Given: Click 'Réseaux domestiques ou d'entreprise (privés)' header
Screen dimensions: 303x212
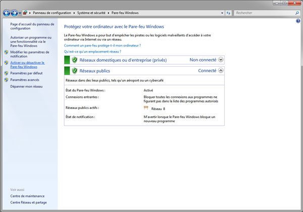Looking at the screenshot, I should pos(123,60).
